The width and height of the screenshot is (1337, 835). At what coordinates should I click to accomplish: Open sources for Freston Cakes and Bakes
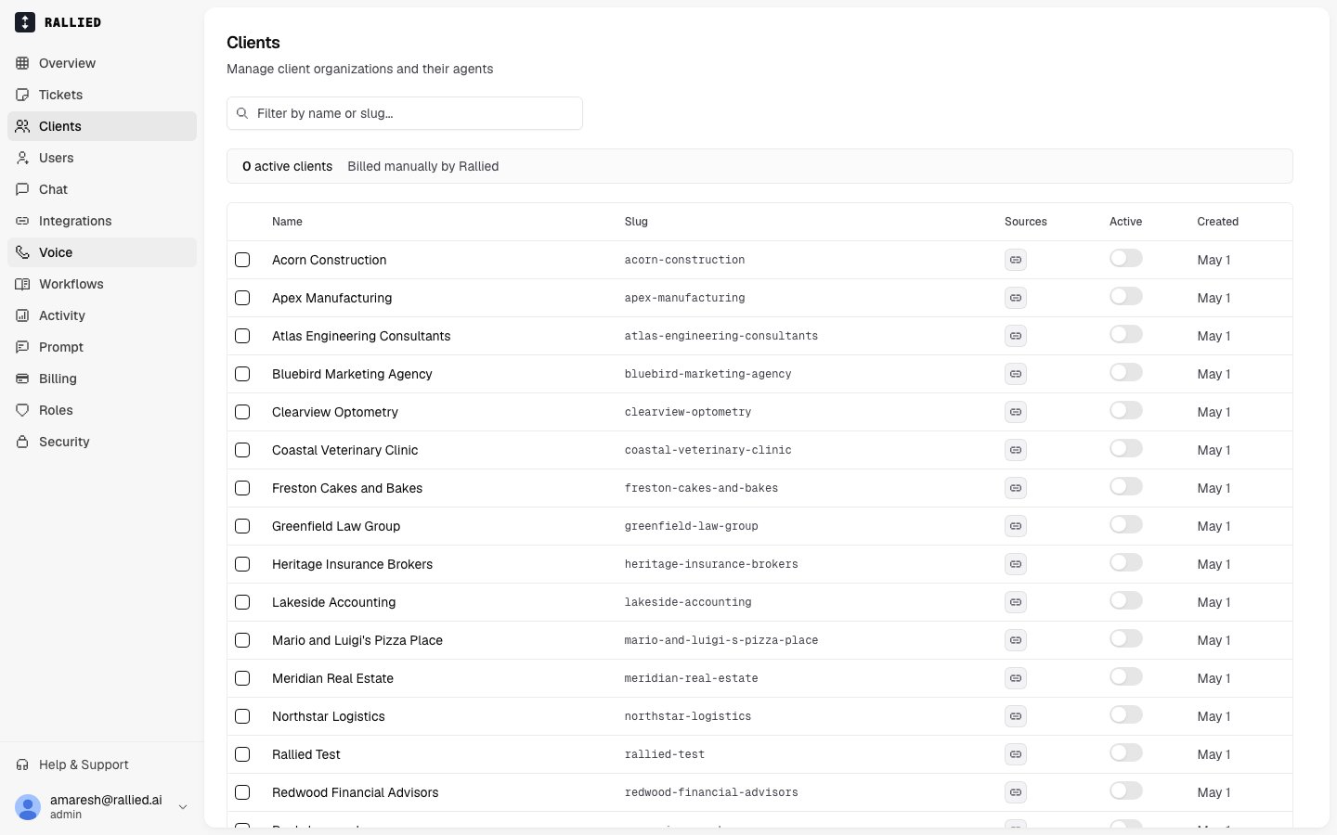click(1016, 488)
